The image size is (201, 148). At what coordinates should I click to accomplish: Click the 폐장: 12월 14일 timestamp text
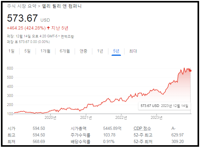(32, 36)
